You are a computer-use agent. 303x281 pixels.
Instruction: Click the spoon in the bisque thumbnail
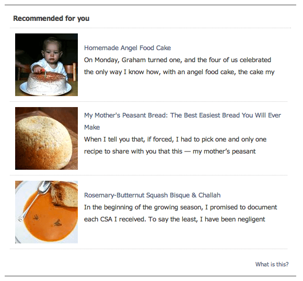[34, 201]
